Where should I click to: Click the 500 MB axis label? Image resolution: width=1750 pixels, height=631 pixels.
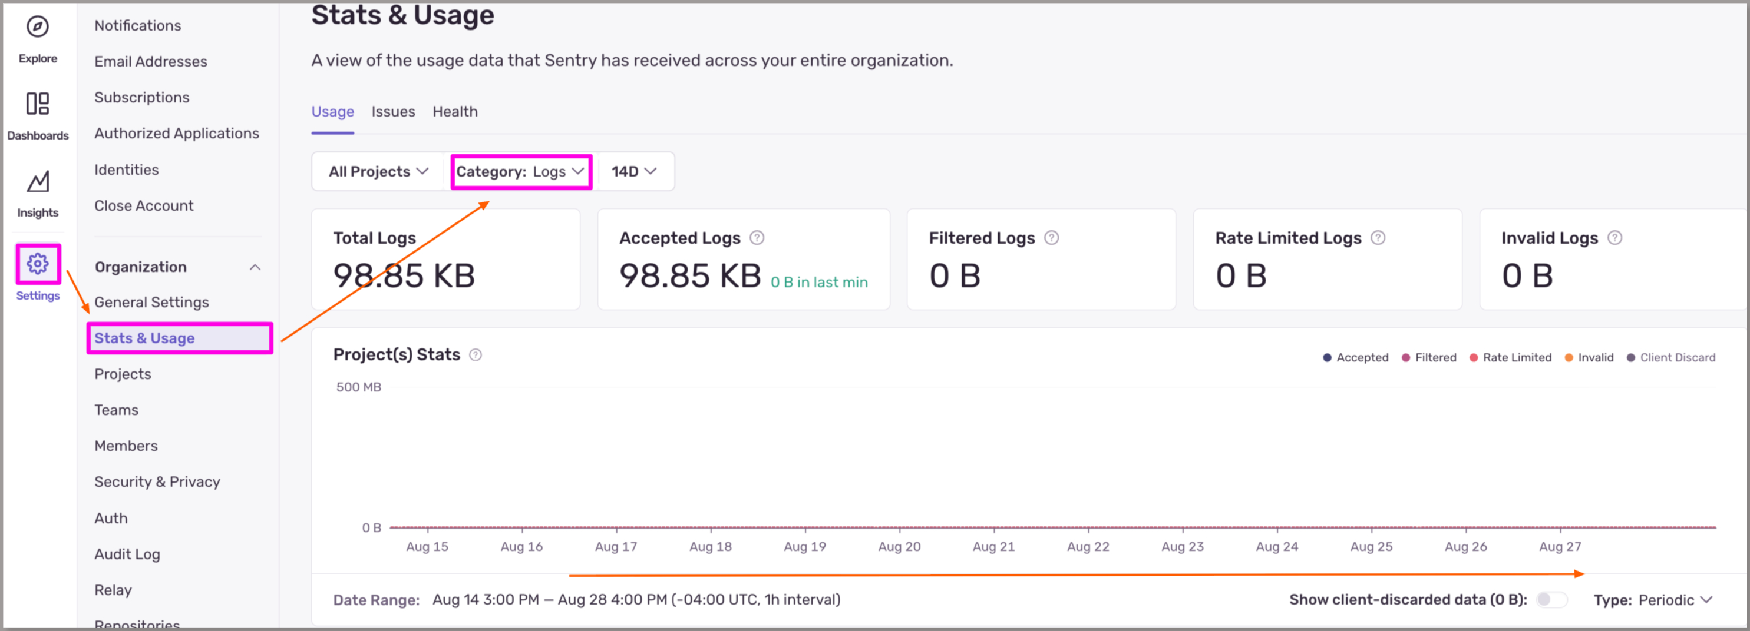358,387
